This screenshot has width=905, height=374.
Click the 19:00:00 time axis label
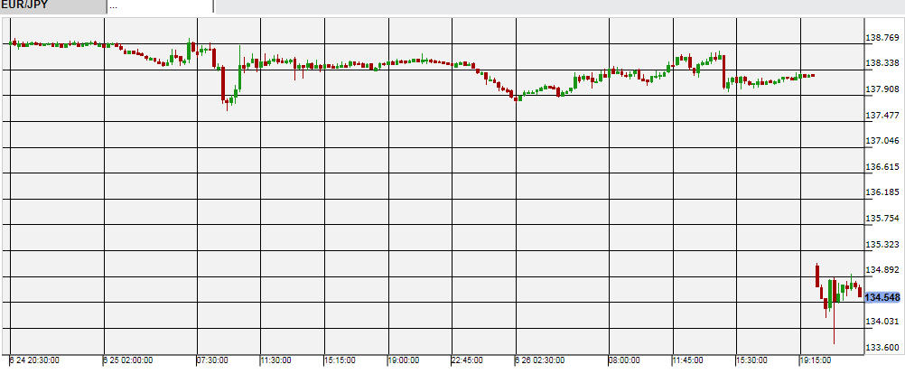pos(403,360)
